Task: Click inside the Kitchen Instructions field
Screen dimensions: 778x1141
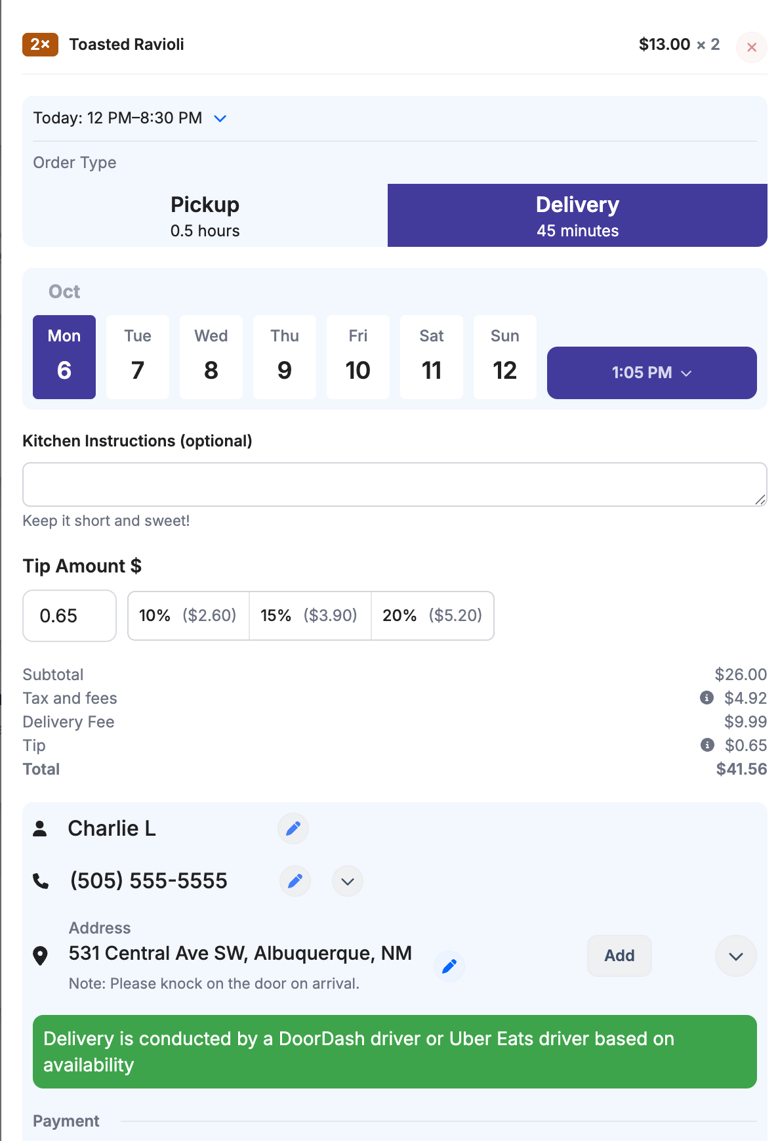Action: pyautogui.click(x=394, y=484)
